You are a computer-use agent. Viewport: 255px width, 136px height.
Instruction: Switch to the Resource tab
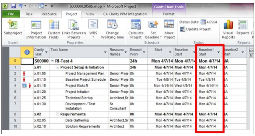[49, 14]
